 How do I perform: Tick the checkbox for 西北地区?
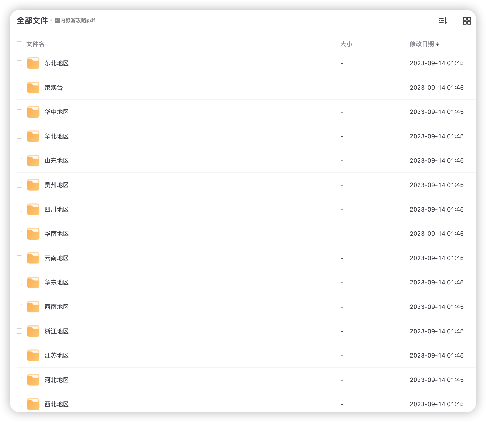coord(19,404)
